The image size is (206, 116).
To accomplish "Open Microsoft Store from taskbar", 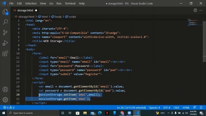I will (78, 113).
